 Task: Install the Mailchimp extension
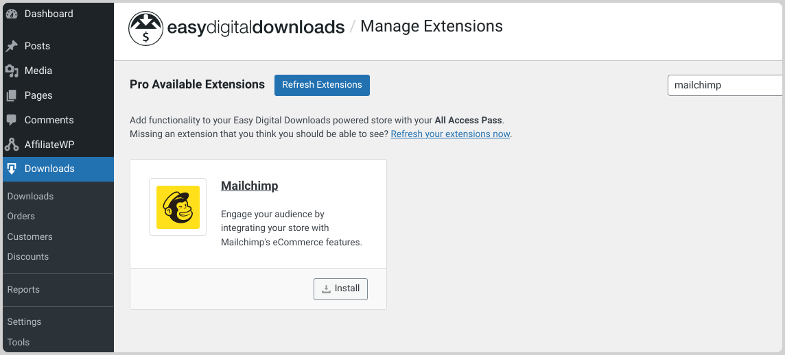click(340, 289)
